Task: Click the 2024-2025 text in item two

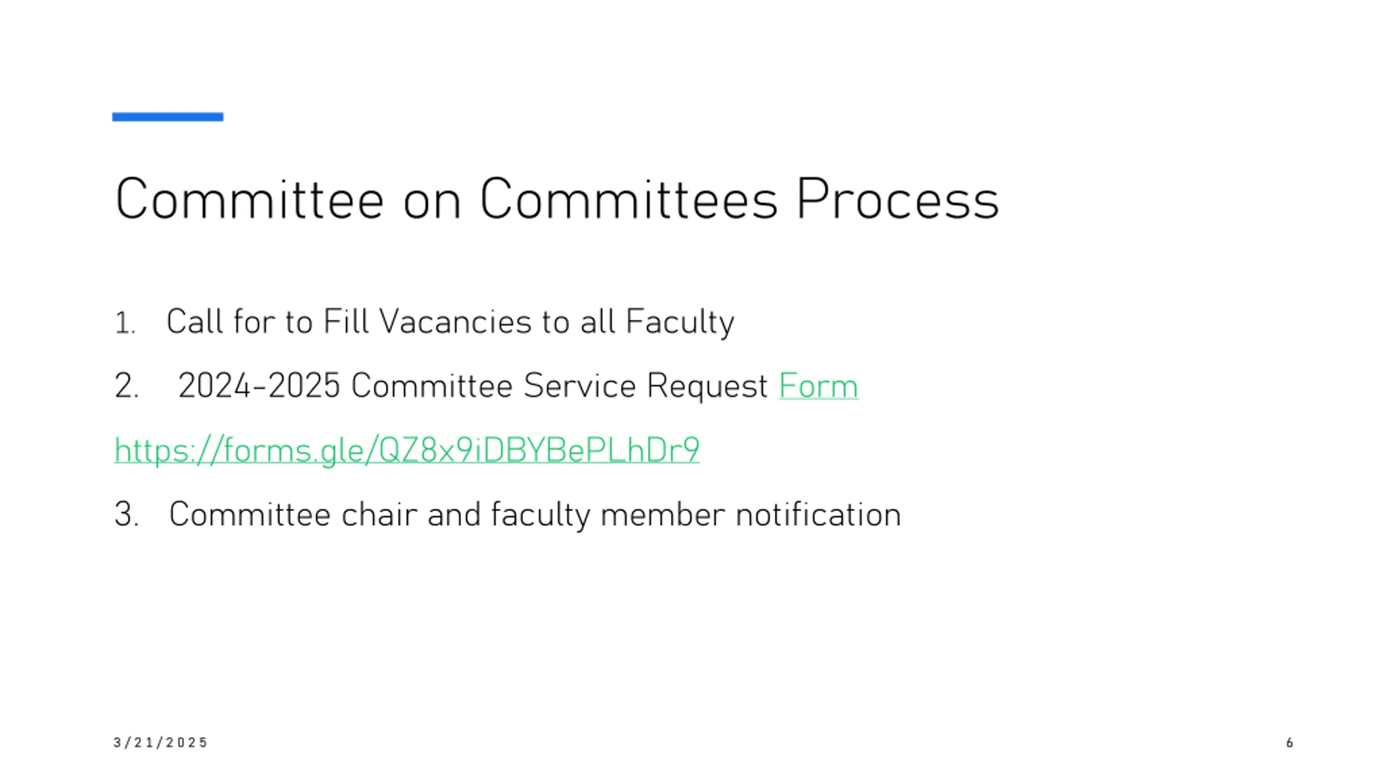Action: point(259,386)
